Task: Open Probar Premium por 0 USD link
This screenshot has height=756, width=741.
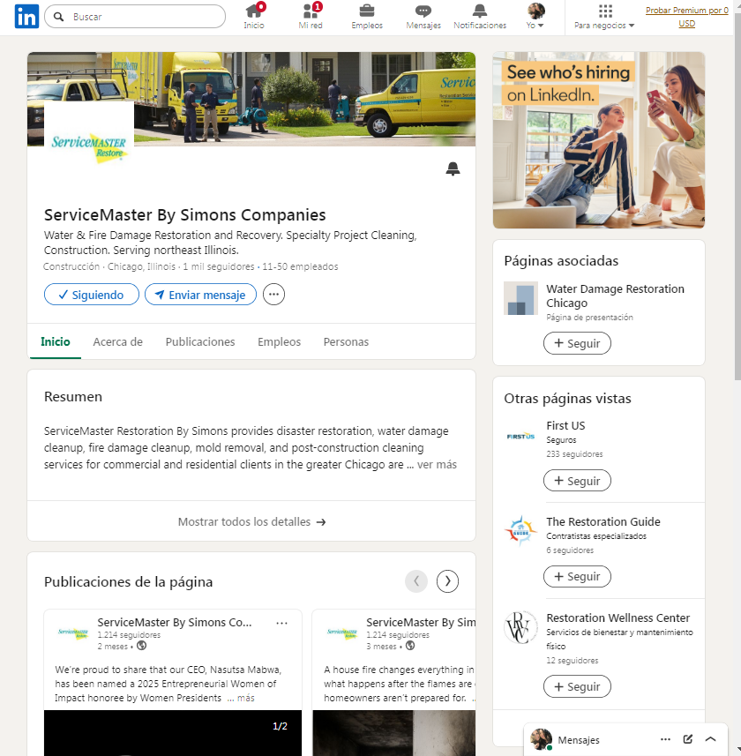Action: (x=687, y=17)
